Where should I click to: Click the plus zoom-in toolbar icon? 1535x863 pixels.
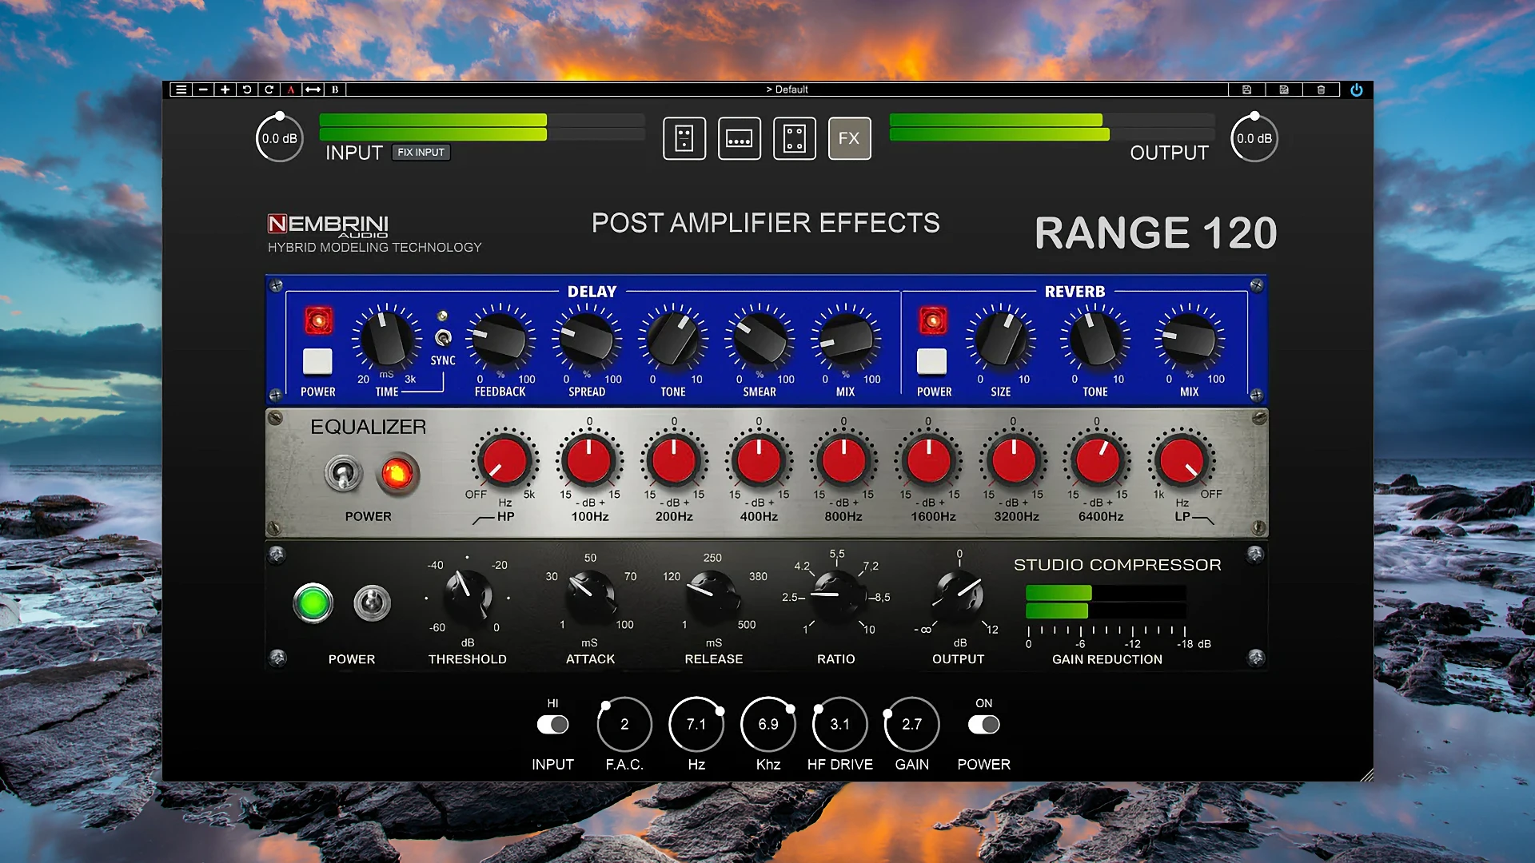(x=225, y=89)
